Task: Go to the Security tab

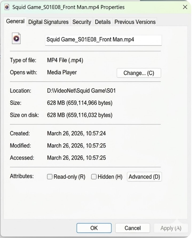Action: pos(82,22)
